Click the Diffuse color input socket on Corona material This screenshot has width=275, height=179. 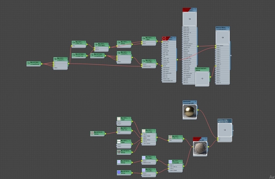point(162,42)
